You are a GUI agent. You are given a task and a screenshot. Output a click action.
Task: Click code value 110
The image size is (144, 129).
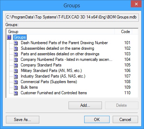pos(127,93)
